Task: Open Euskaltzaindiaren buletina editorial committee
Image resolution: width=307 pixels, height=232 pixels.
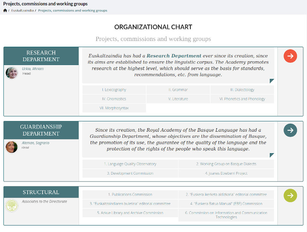Action: 130,204
